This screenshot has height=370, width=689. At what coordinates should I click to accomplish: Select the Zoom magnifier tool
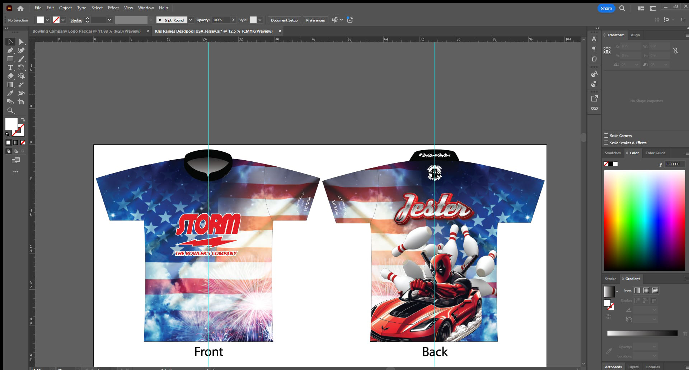(10, 111)
